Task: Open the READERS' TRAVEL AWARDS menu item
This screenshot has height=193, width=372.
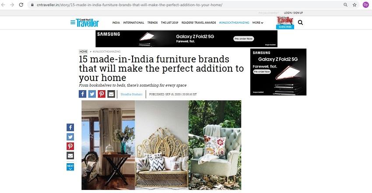Action: click(x=199, y=22)
